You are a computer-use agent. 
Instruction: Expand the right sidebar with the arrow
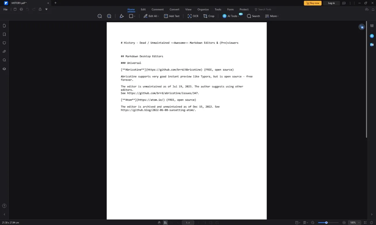coord(372,214)
